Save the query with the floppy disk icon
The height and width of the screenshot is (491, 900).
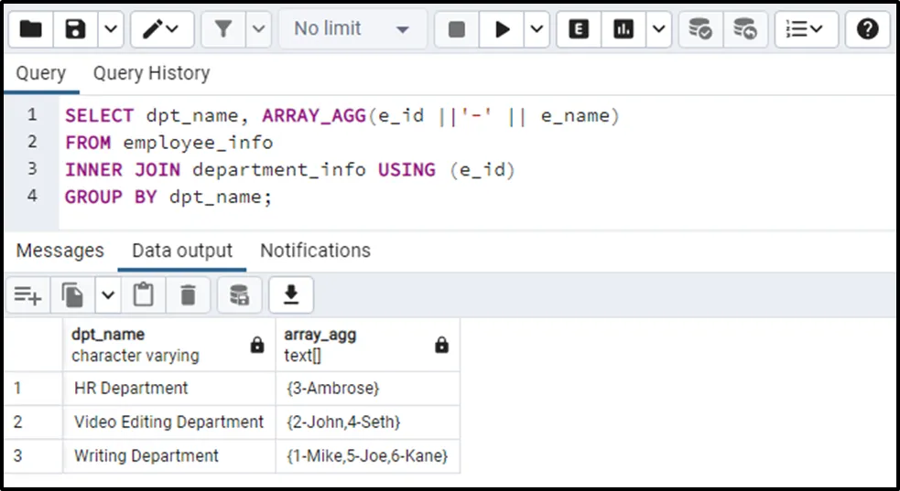[x=76, y=29]
